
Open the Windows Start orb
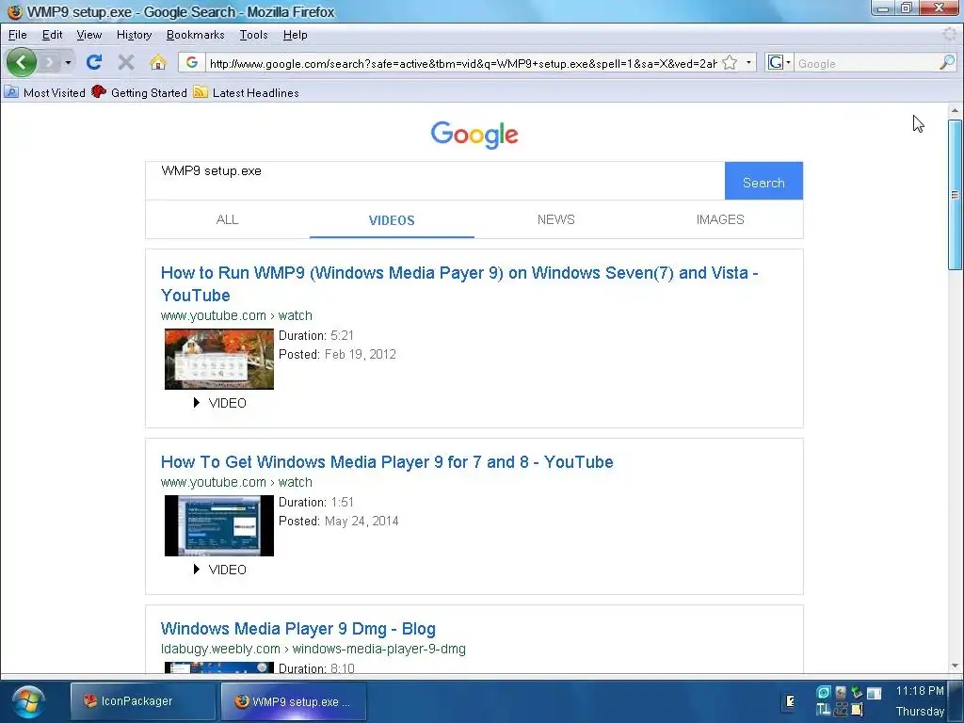(28, 702)
